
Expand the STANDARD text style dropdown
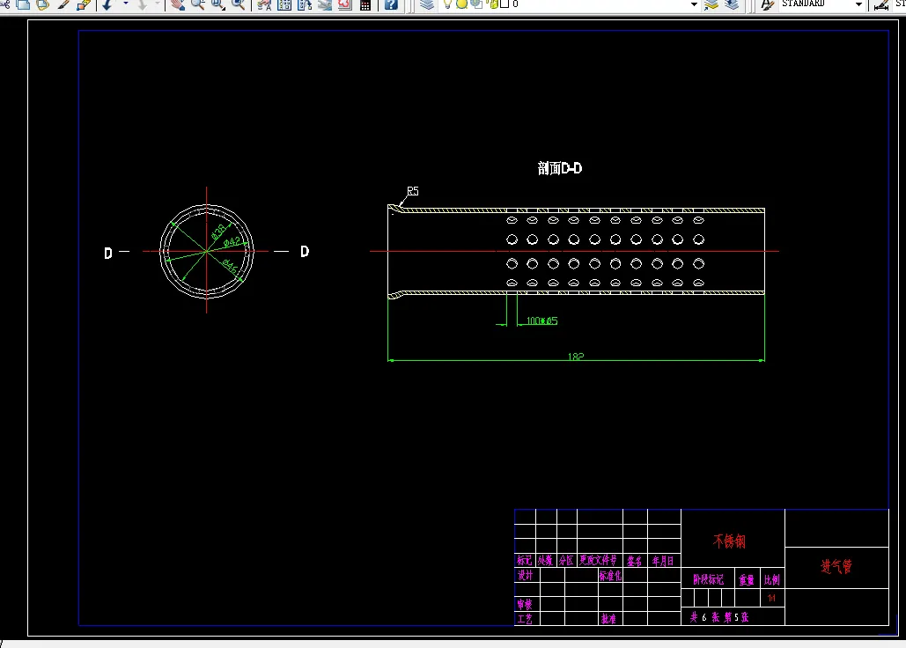pos(858,4)
